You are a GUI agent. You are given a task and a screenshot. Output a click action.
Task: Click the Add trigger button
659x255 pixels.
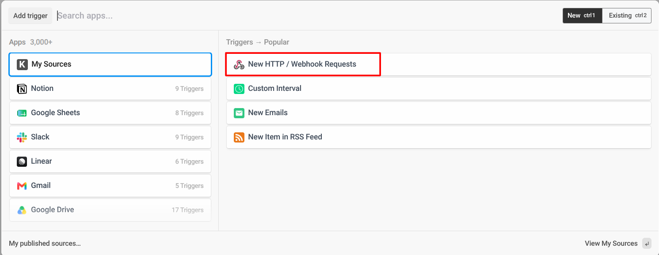tap(30, 15)
